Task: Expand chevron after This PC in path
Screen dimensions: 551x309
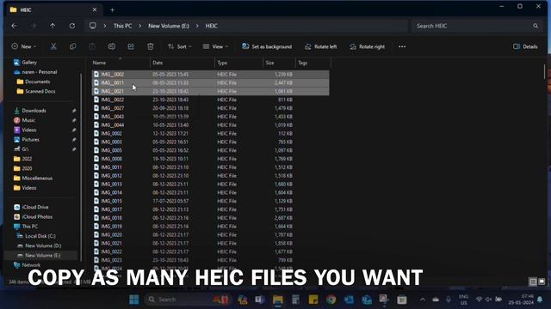Action: (139, 26)
